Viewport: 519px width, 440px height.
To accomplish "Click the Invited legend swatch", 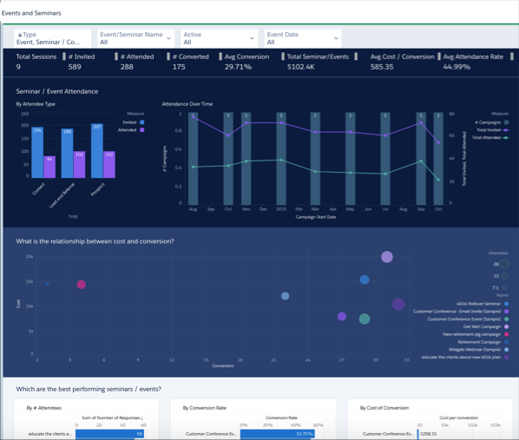I will pyautogui.click(x=142, y=122).
